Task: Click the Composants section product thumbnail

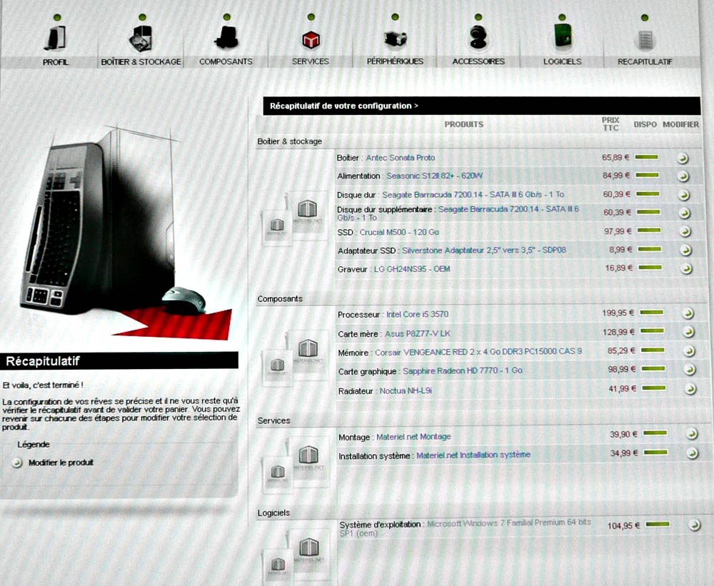Action: (x=295, y=358)
